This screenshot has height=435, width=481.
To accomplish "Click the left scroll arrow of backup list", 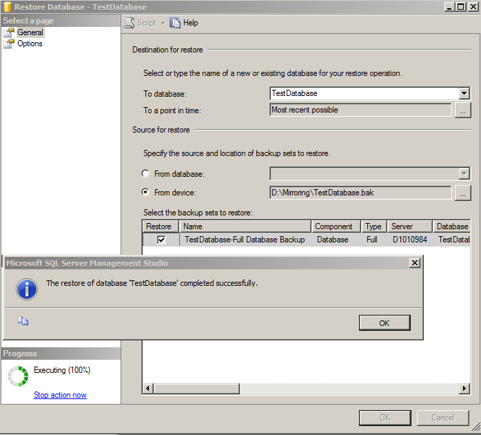I will coord(147,388).
